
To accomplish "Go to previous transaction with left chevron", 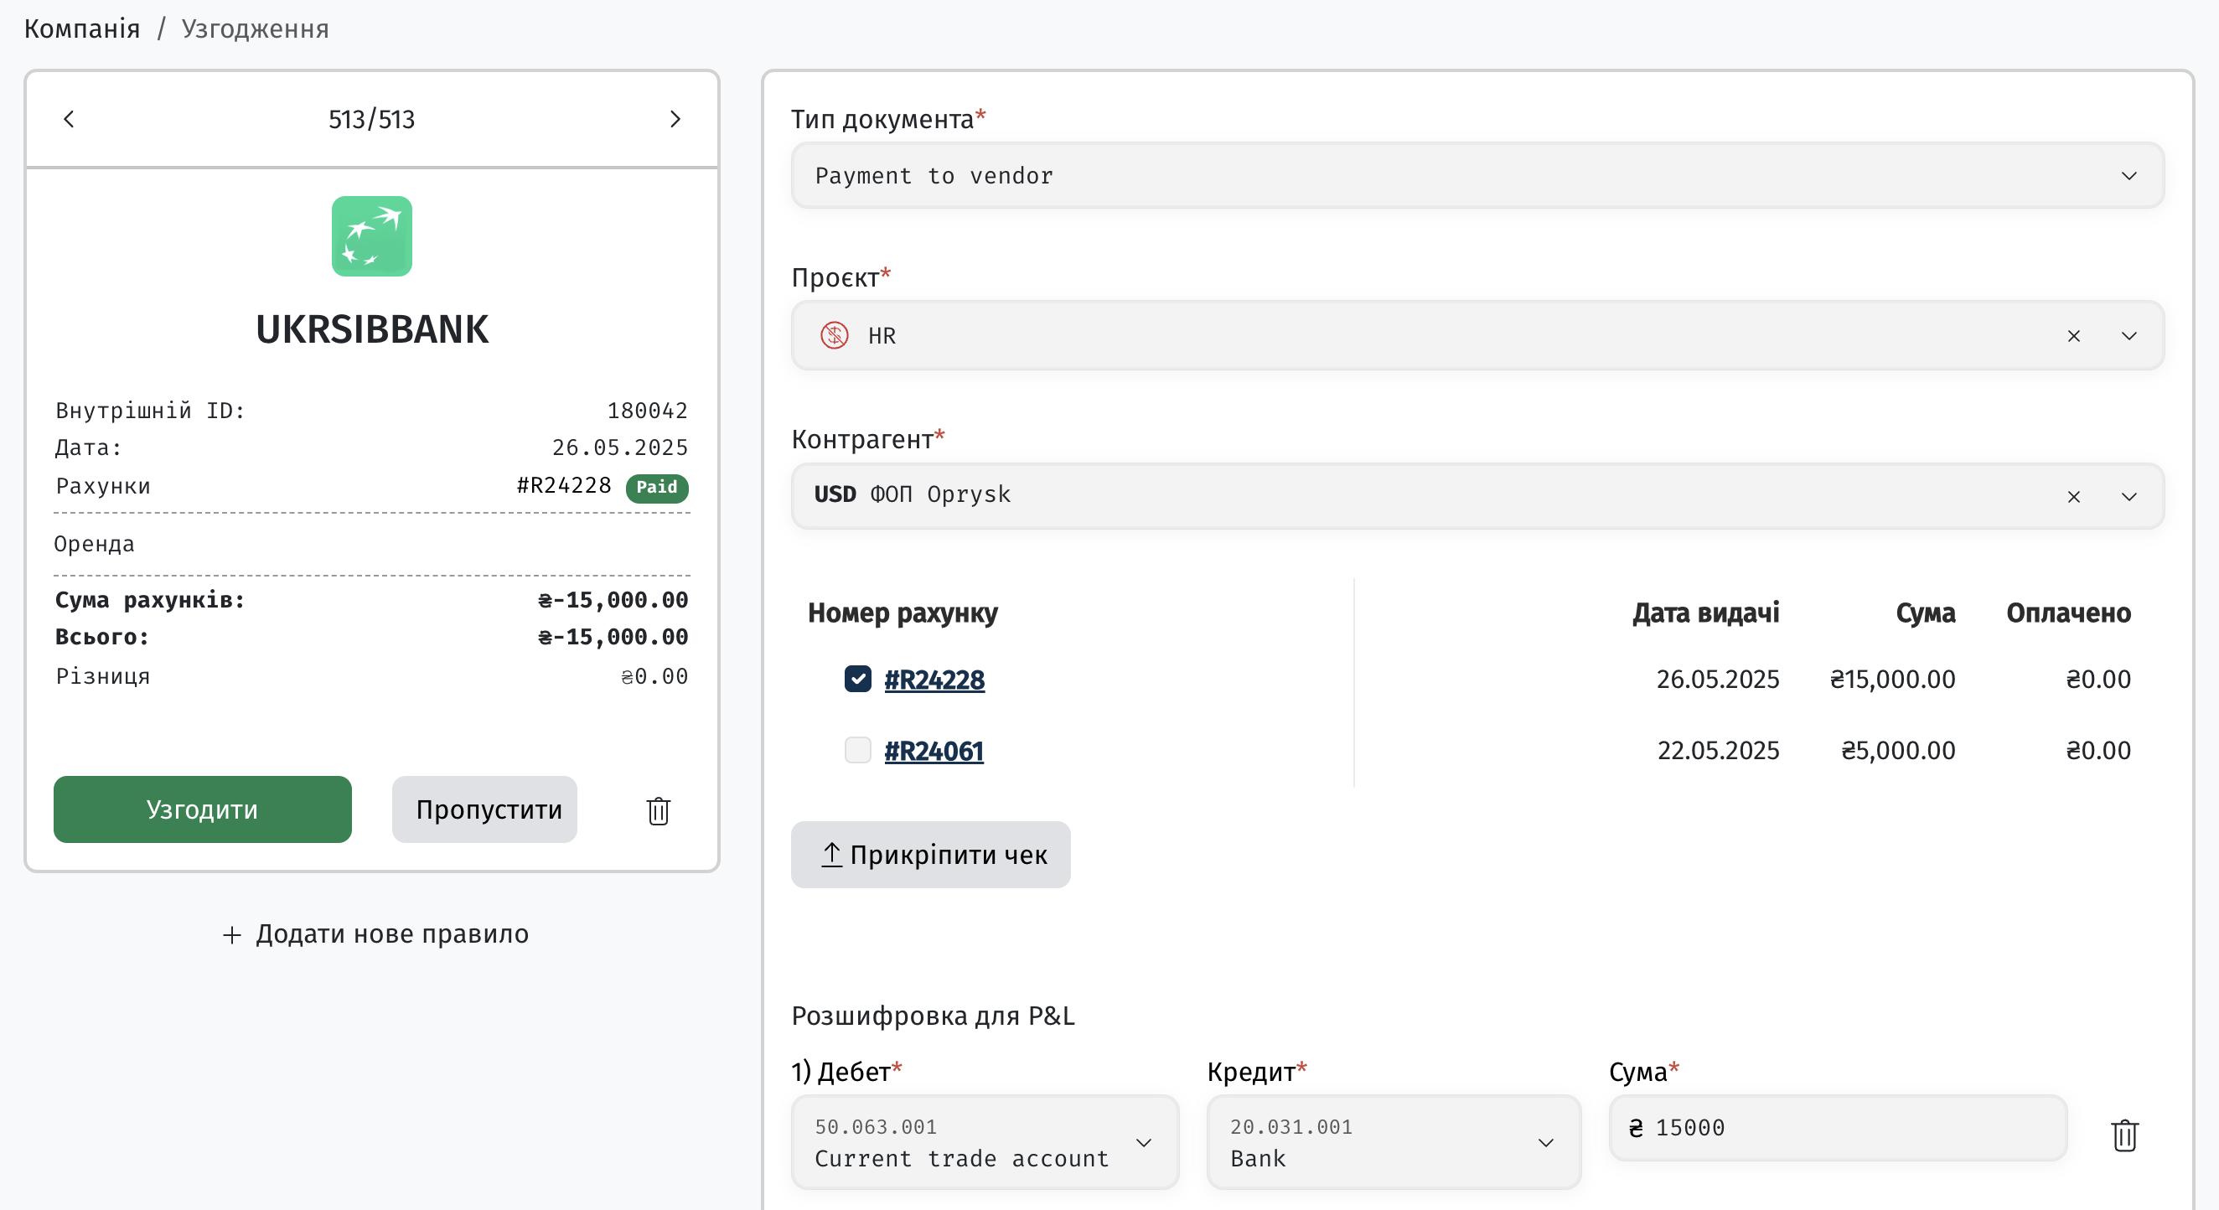I will [x=69, y=119].
